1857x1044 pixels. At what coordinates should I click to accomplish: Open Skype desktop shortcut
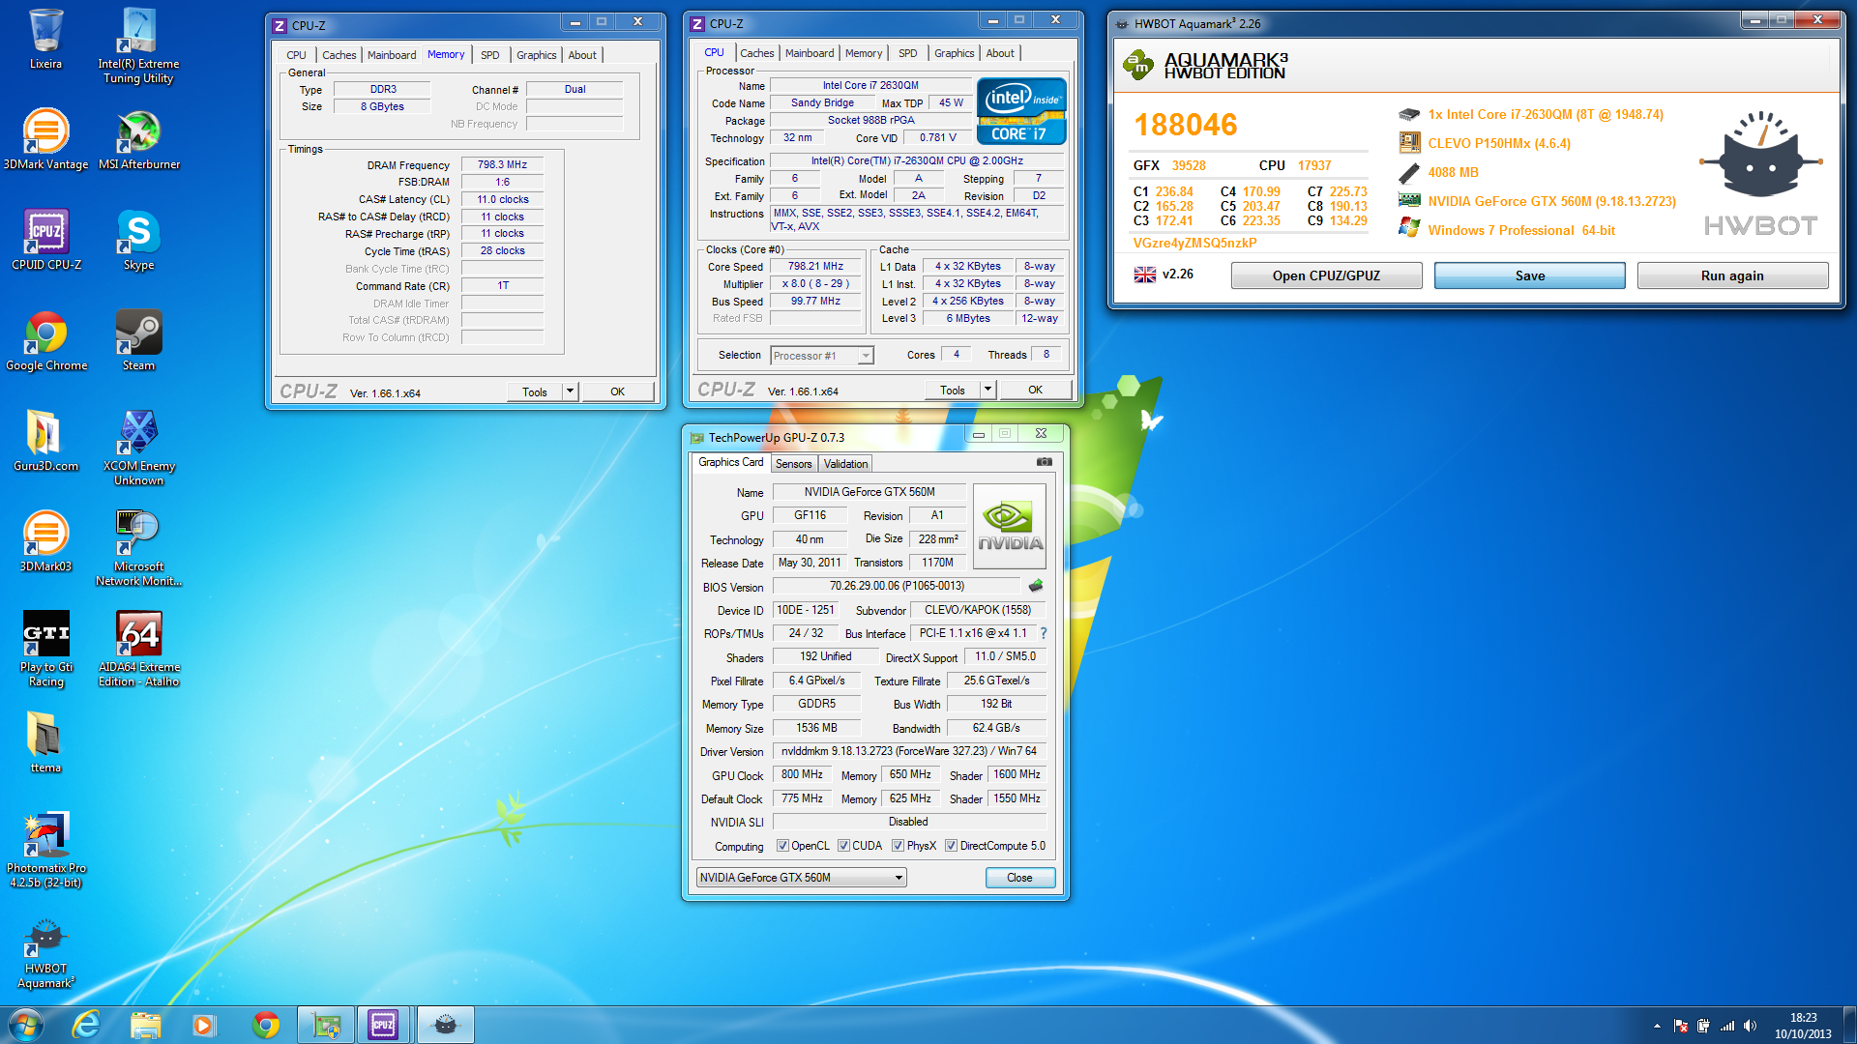coord(138,240)
